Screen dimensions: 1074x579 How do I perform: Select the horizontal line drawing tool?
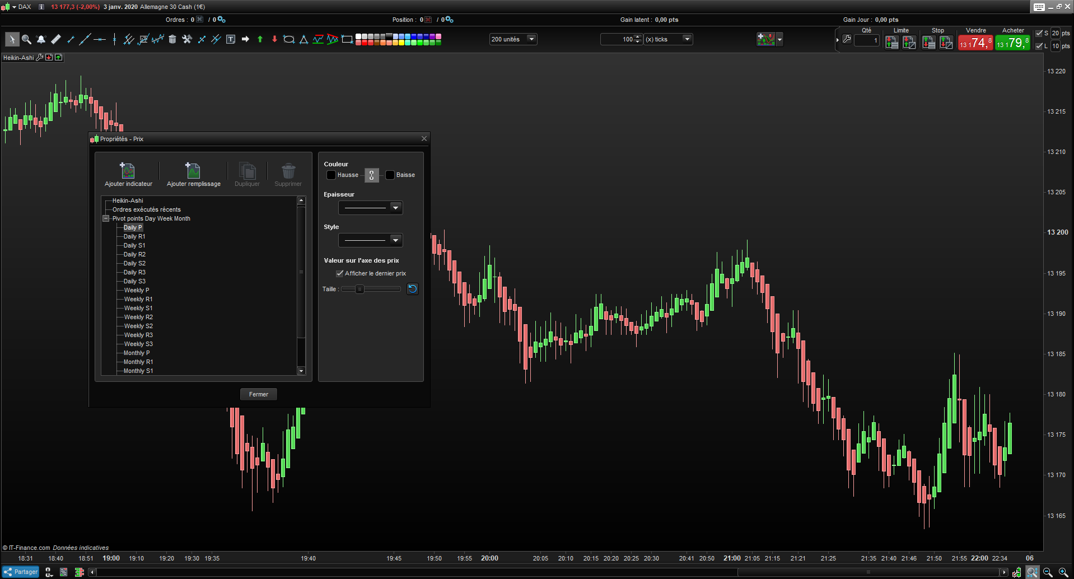pos(100,39)
